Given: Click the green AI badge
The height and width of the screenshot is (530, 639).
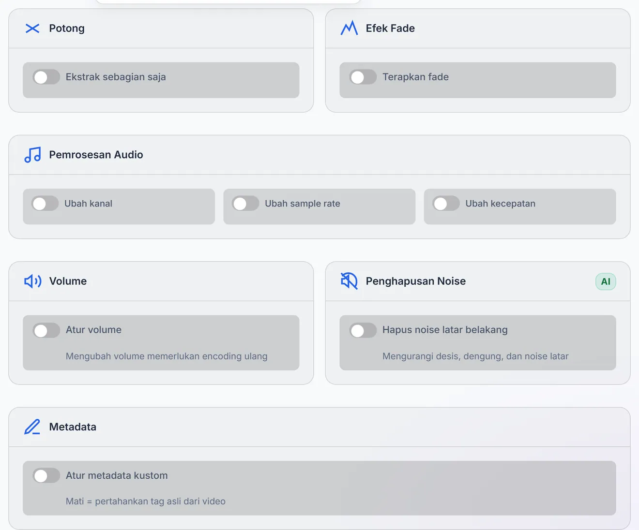Looking at the screenshot, I should (606, 281).
